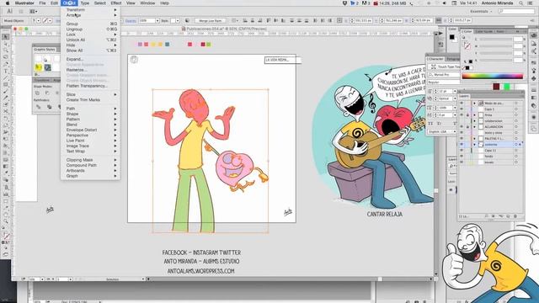Screen dimensions: 539x303
Task: Open the Arrange Documents icon dropdown
Action: click(x=34, y=11)
